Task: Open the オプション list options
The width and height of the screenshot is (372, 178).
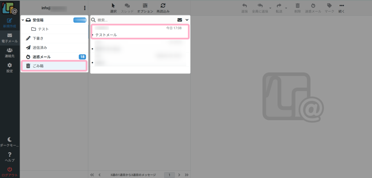Action: click(145, 8)
